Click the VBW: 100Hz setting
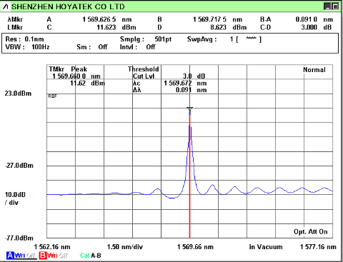Image resolution: width=343 pixels, height=262 pixels. [27, 47]
